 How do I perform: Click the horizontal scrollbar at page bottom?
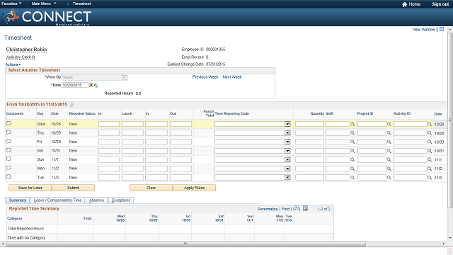186,244
